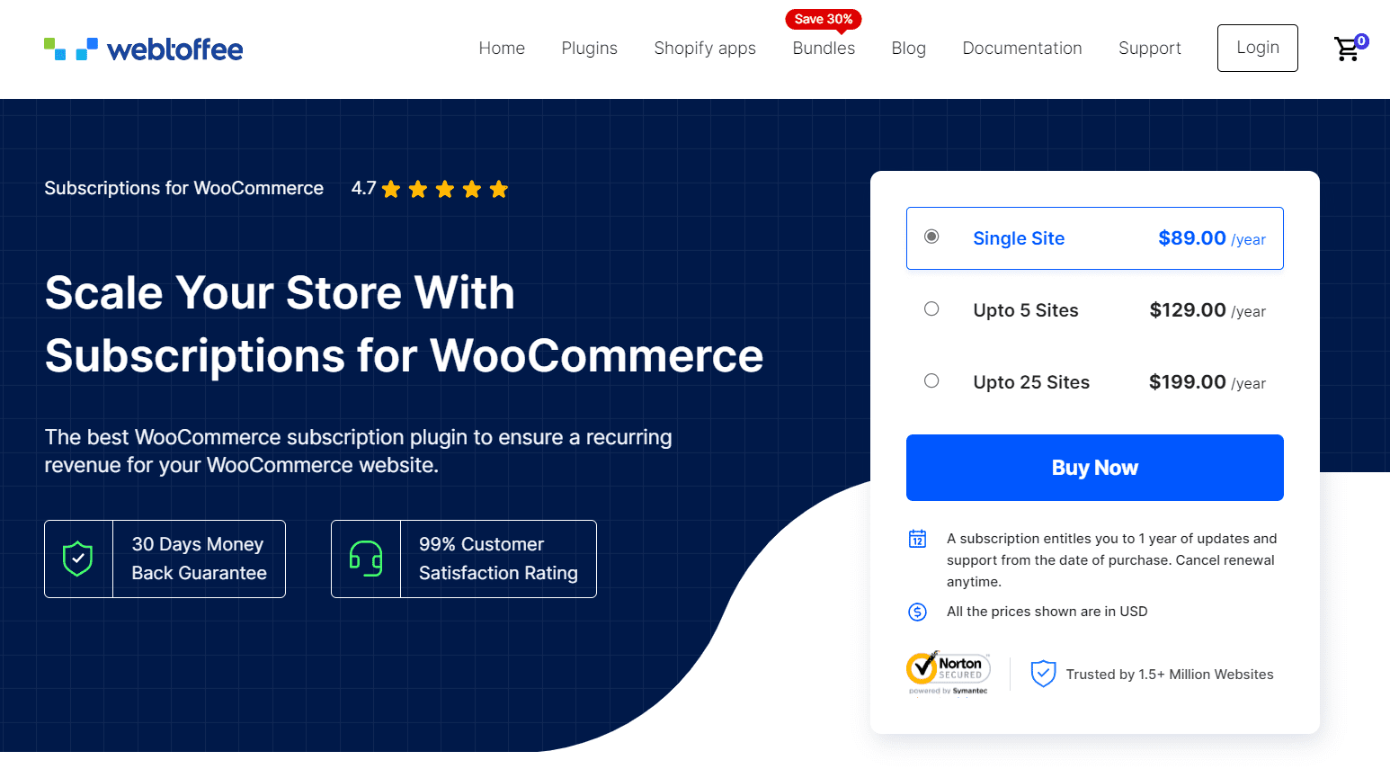Select the Upto 5 Sites radio button

(x=931, y=308)
